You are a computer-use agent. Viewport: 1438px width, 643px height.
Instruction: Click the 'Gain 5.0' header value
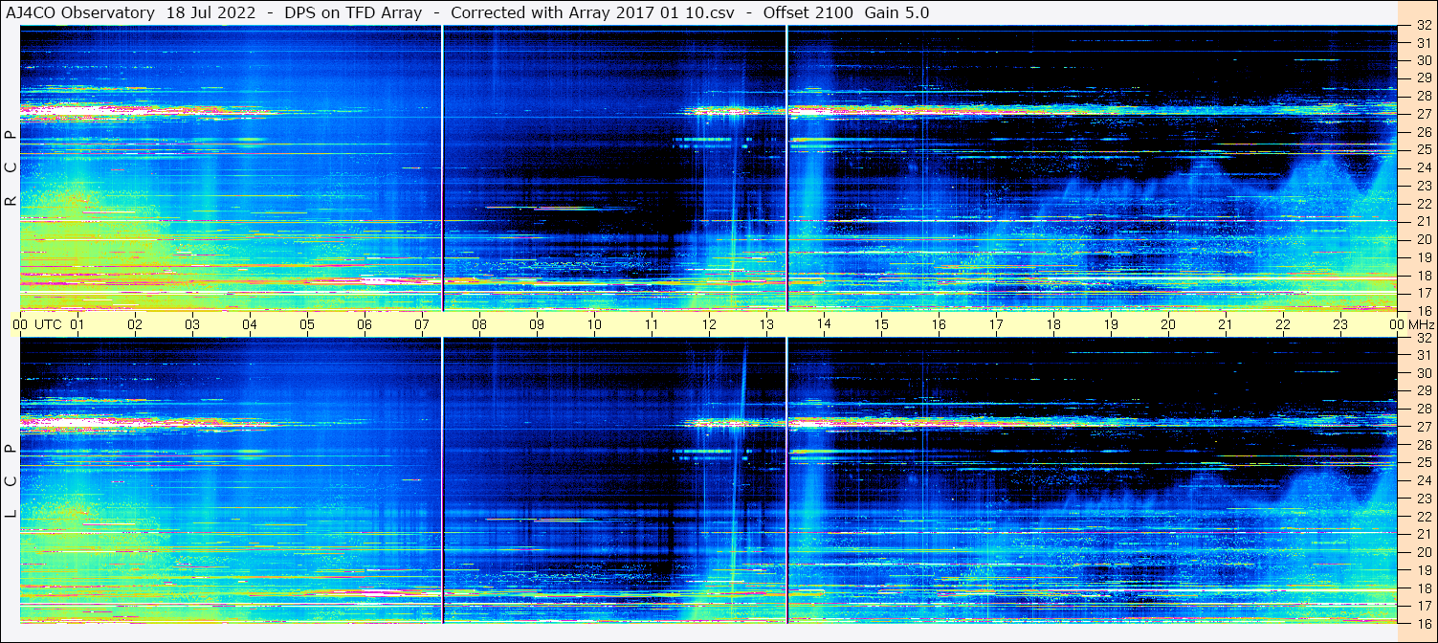pyautogui.click(x=896, y=12)
